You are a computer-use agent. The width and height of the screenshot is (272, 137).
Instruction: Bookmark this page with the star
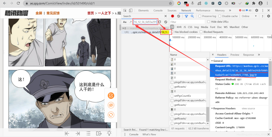[x=170, y=3]
